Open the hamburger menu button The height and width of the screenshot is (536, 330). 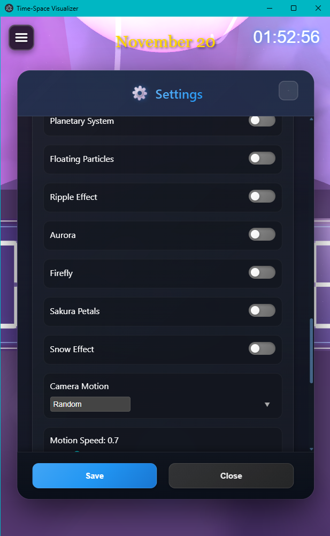21,38
